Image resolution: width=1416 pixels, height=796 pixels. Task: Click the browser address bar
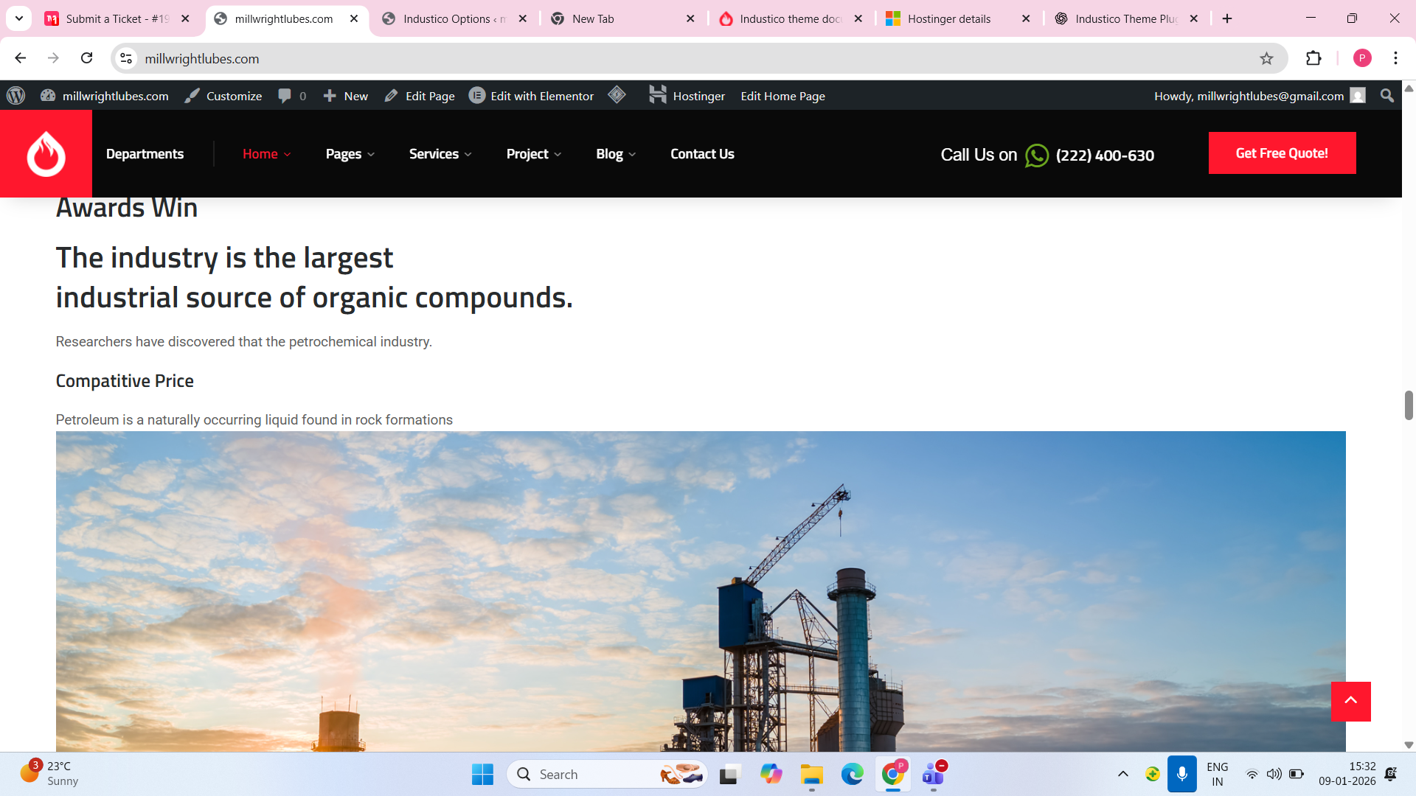pyautogui.click(x=664, y=58)
